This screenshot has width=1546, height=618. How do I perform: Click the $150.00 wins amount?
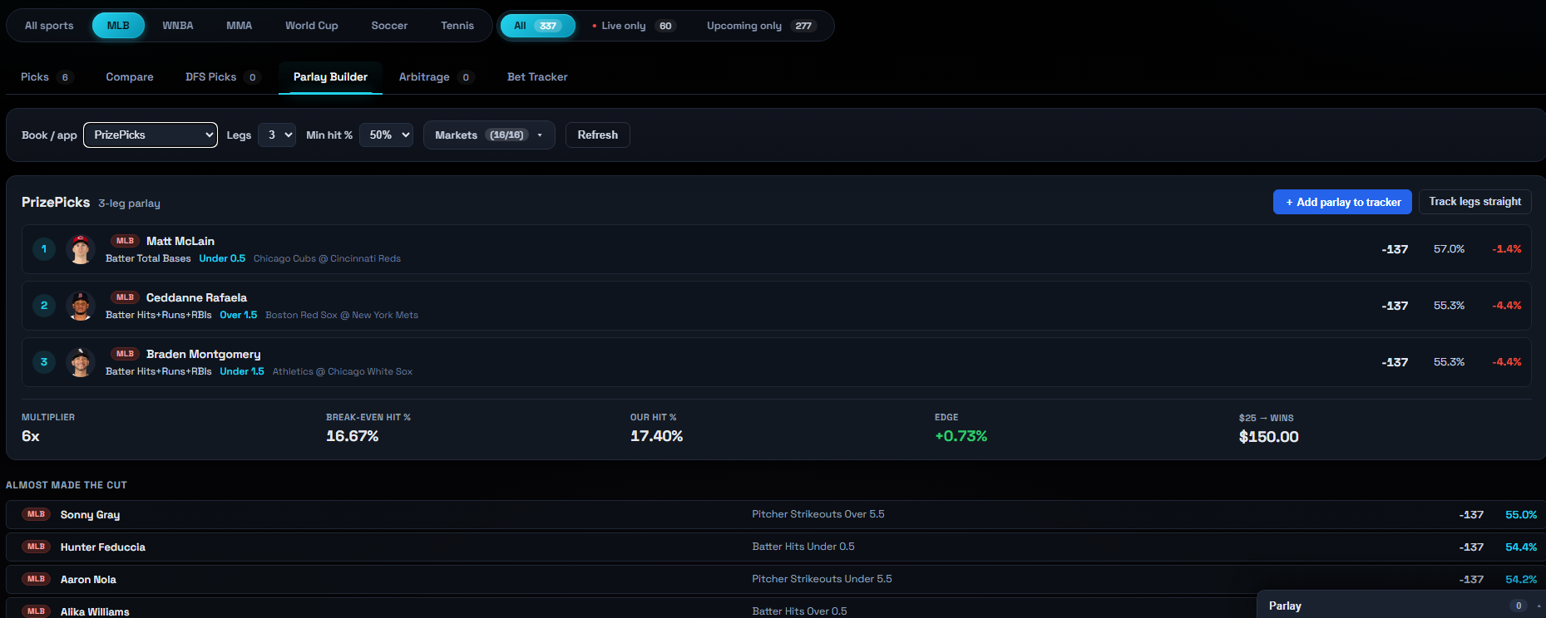click(1268, 437)
